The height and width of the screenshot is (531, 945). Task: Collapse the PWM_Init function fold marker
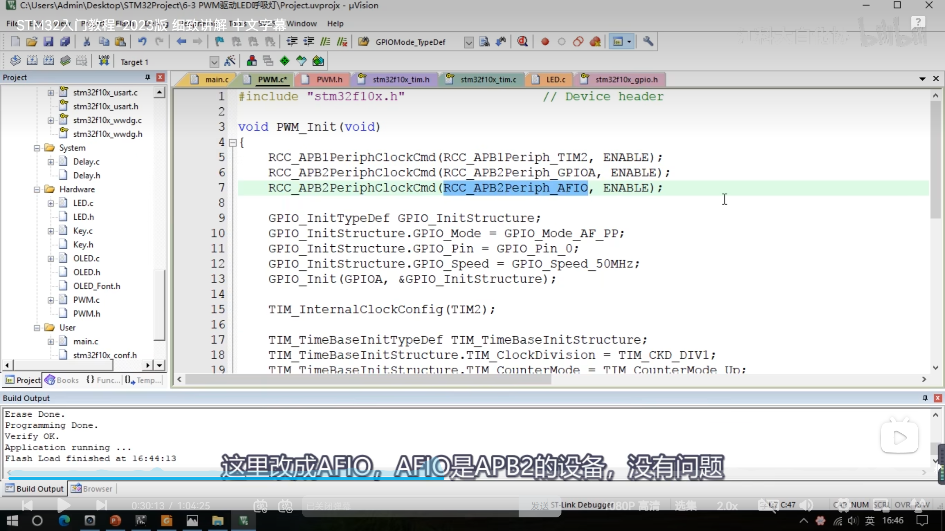pyautogui.click(x=233, y=143)
